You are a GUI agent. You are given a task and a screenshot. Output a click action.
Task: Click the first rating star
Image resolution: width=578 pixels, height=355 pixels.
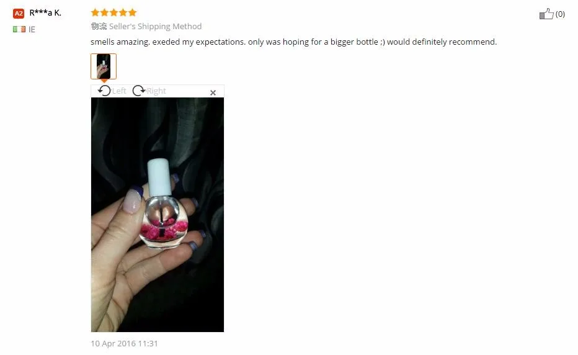pyautogui.click(x=95, y=13)
